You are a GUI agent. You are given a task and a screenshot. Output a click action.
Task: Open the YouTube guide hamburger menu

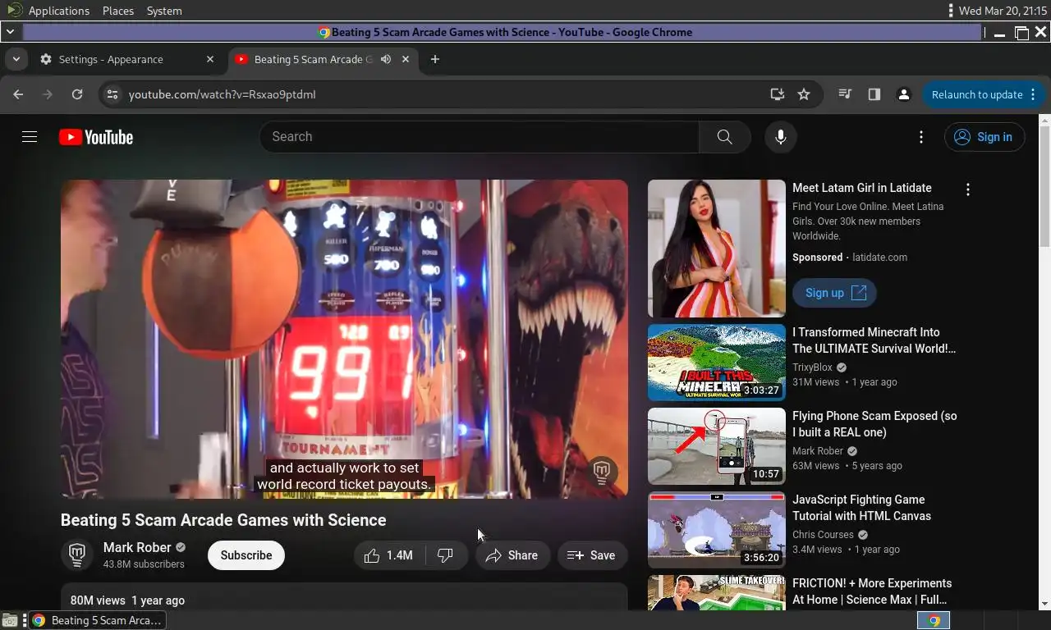tap(30, 137)
